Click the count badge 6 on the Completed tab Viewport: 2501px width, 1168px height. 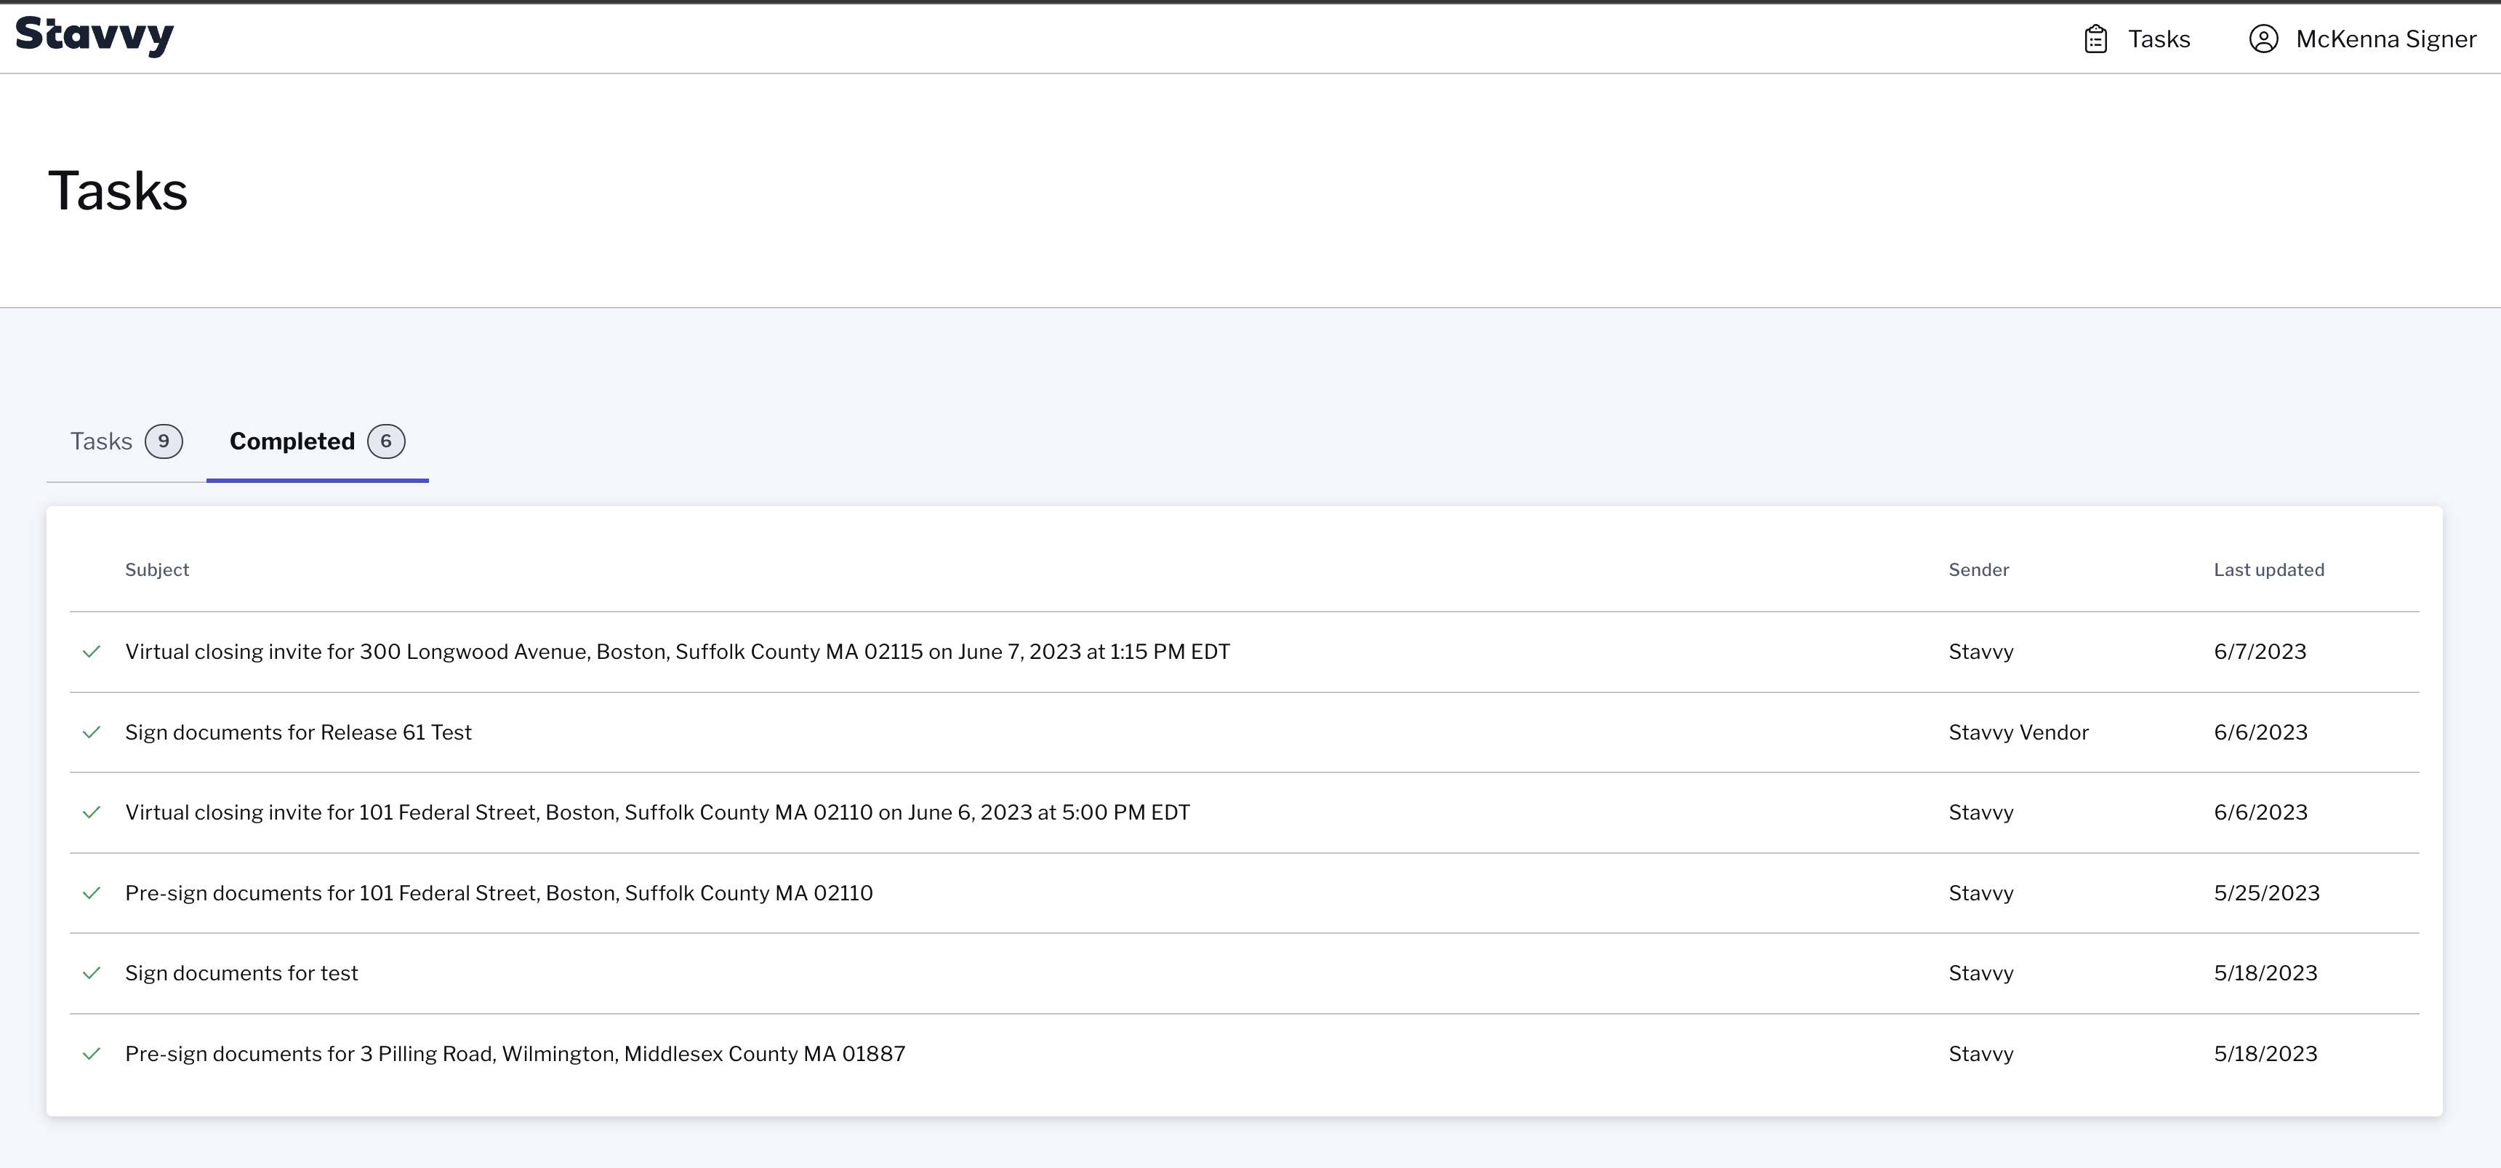pyautogui.click(x=386, y=441)
